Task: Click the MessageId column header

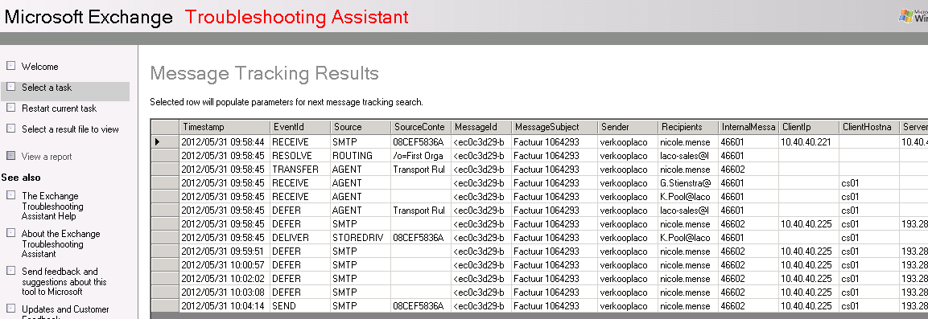Action: (x=480, y=127)
